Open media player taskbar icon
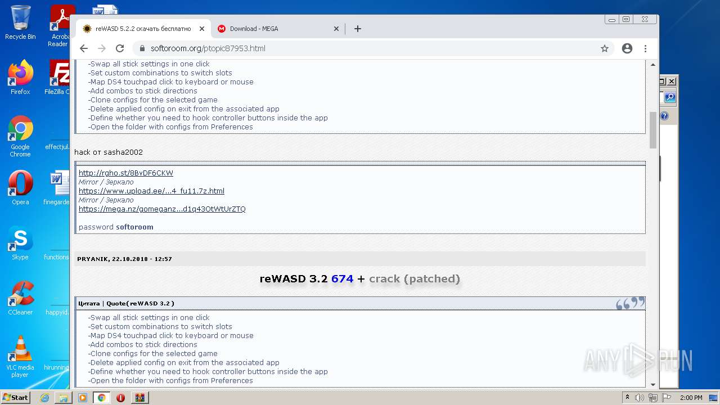The width and height of the screenshot is (720, 405). click(83, 398)
